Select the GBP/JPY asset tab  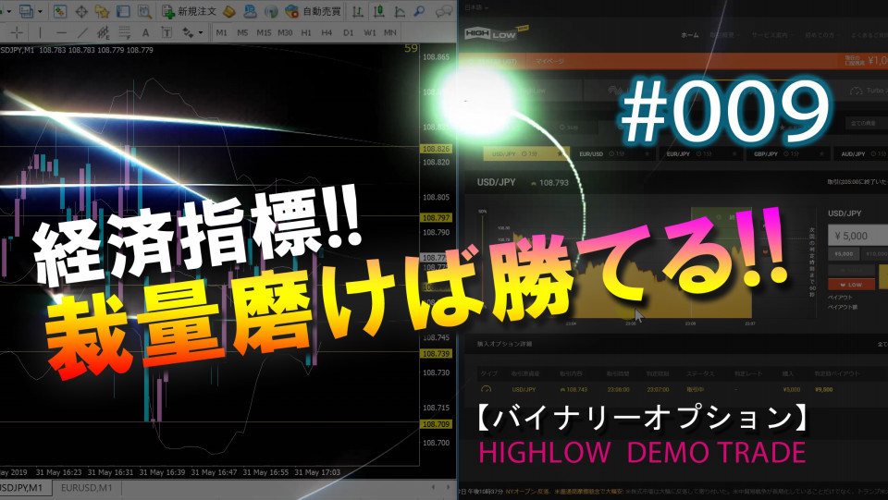(x=788, y=153)
